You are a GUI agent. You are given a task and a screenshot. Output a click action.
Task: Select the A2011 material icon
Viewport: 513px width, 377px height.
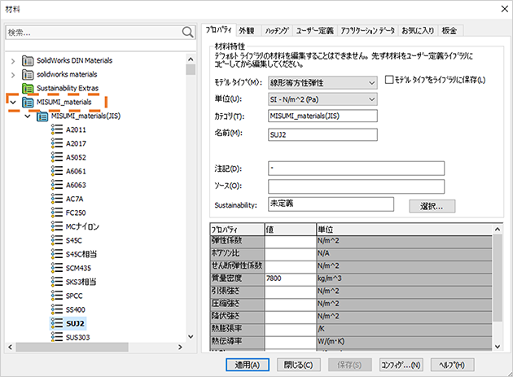point(56,129)
